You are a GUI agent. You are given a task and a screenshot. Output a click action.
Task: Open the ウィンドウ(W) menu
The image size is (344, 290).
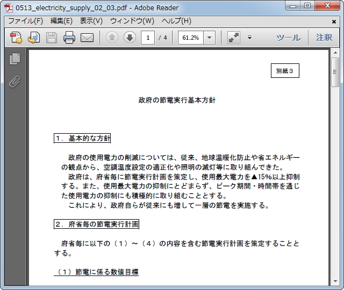click(132, 21)
